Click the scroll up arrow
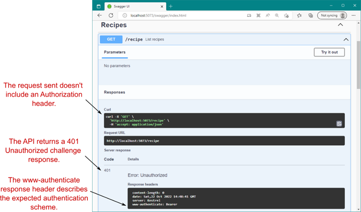This screenshot has height=212, width=361. pyautogui.click(x=359, y=23)
